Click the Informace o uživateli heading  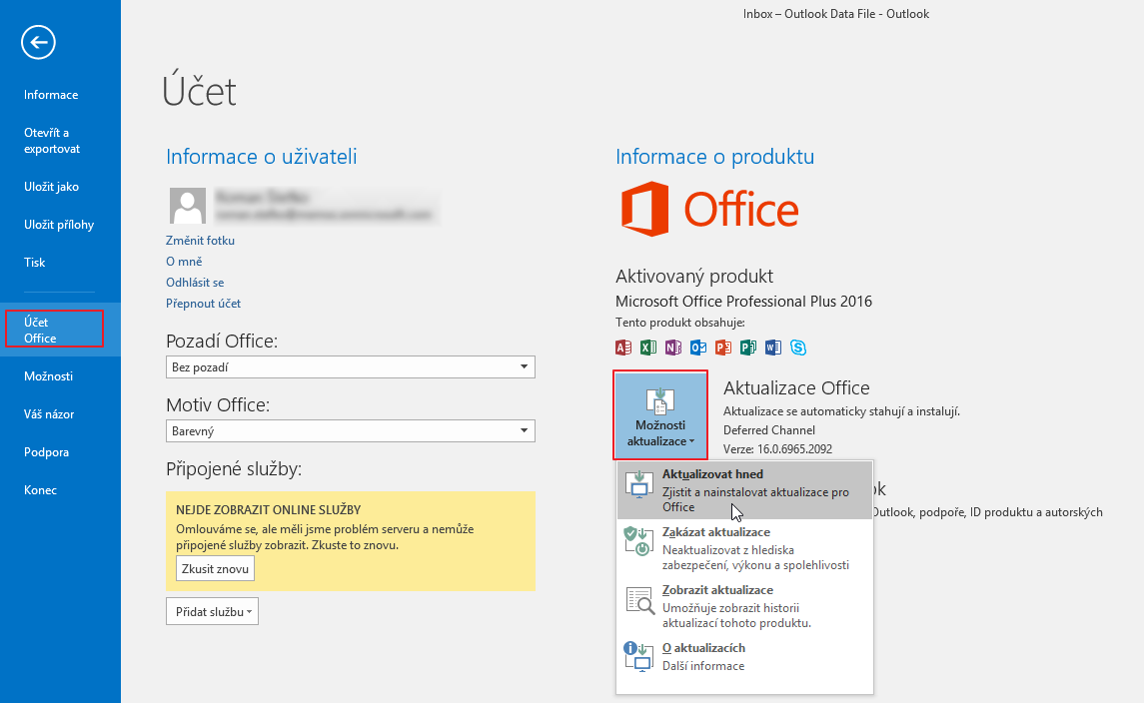[x=261, y=157]
